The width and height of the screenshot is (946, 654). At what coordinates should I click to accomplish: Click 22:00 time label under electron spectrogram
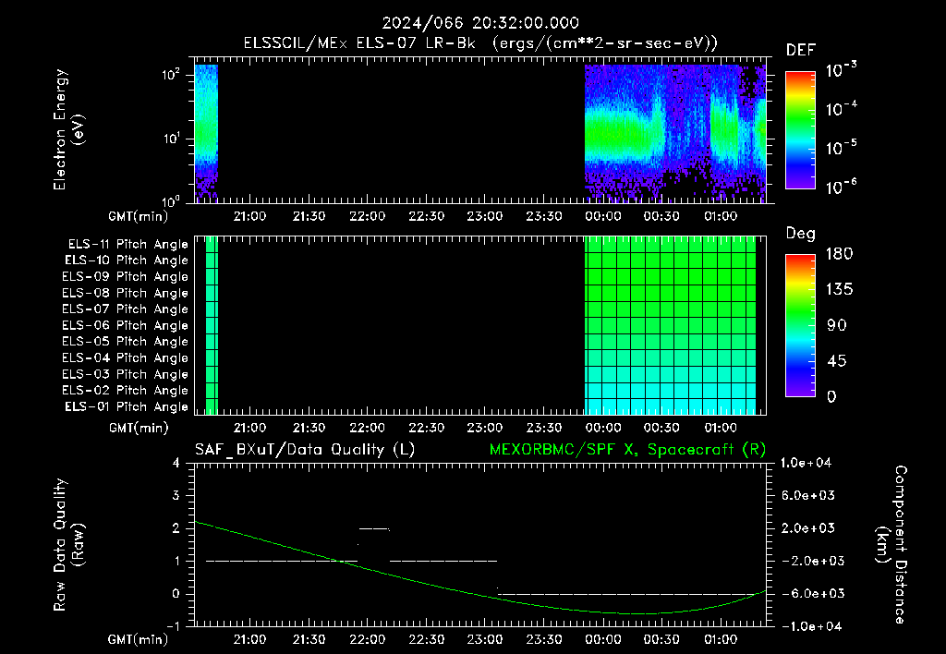point(368,216)
